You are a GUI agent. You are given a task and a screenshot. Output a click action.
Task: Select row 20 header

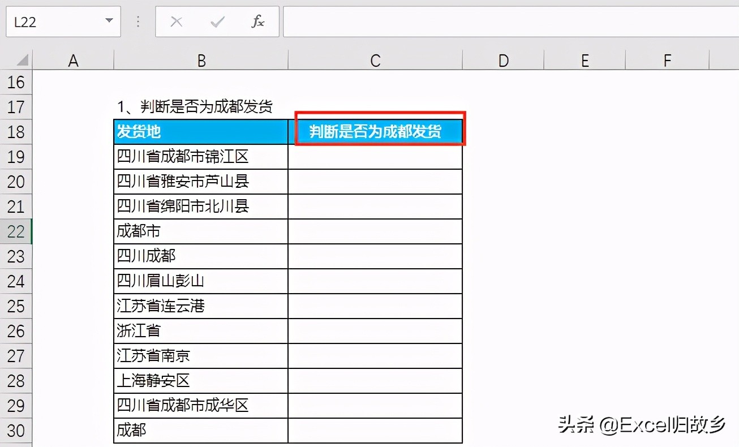tap(16, 182)
